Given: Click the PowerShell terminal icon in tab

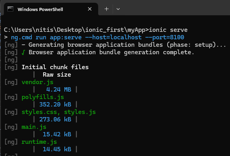Looking at the screenshot, I should pyautogui.click(x=11, y=9).
